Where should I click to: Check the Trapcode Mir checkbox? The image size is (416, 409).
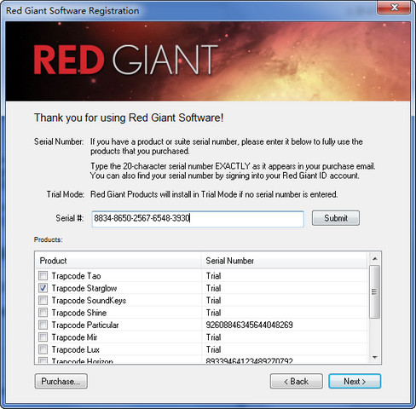[43, 337]
